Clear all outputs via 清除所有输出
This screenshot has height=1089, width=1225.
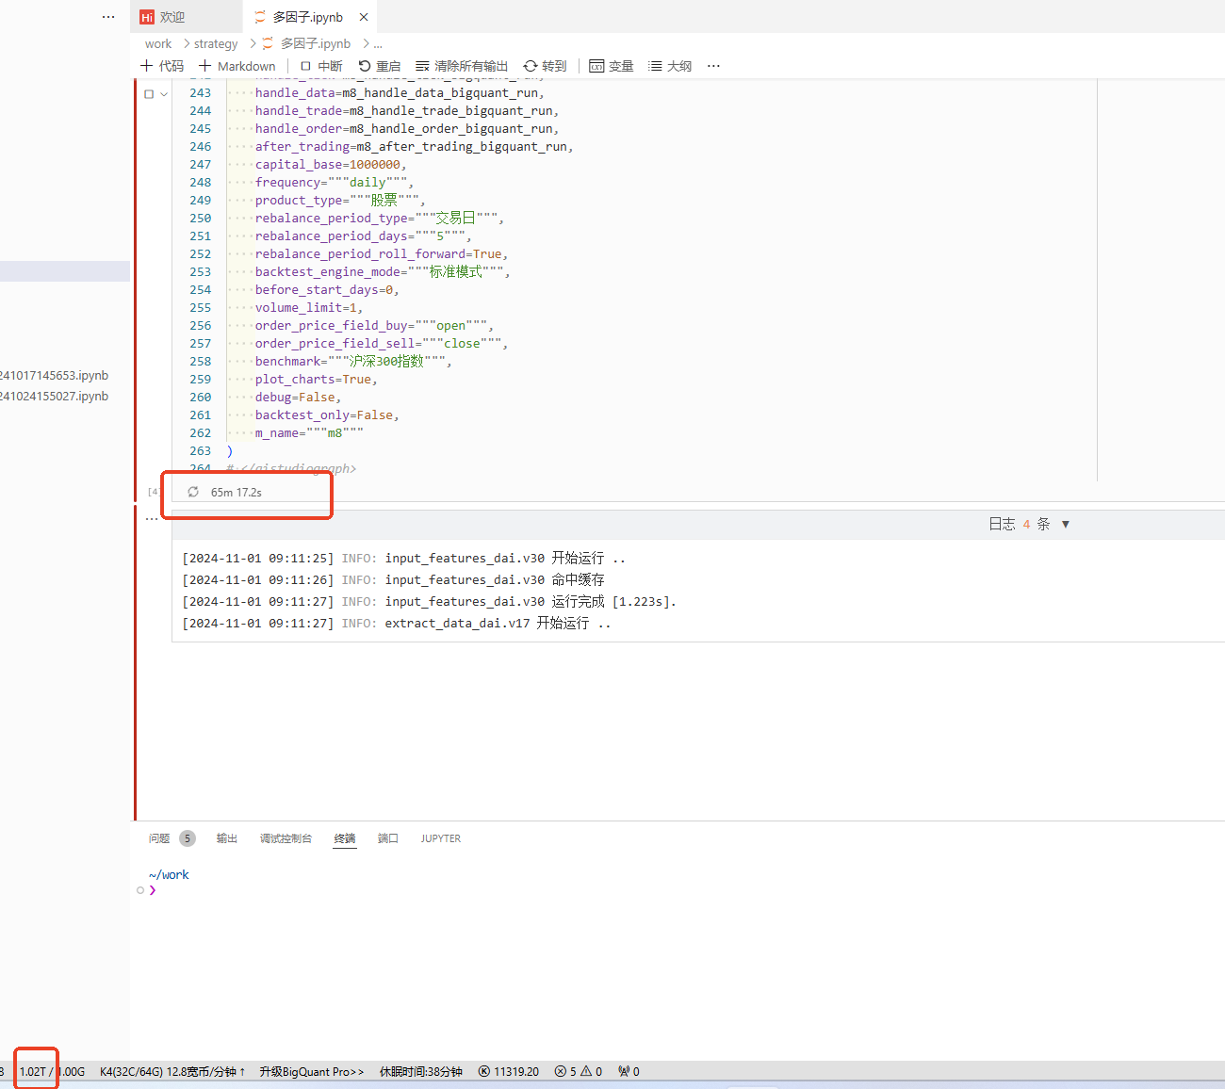click(x=462, y=66)
